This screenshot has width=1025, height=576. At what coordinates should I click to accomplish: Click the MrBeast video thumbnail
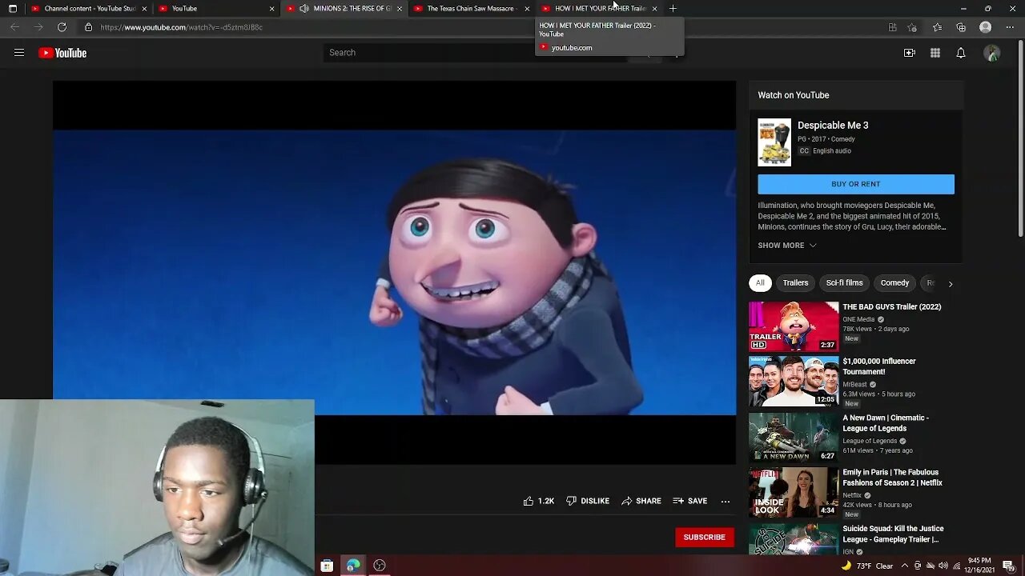coord(794,382)
